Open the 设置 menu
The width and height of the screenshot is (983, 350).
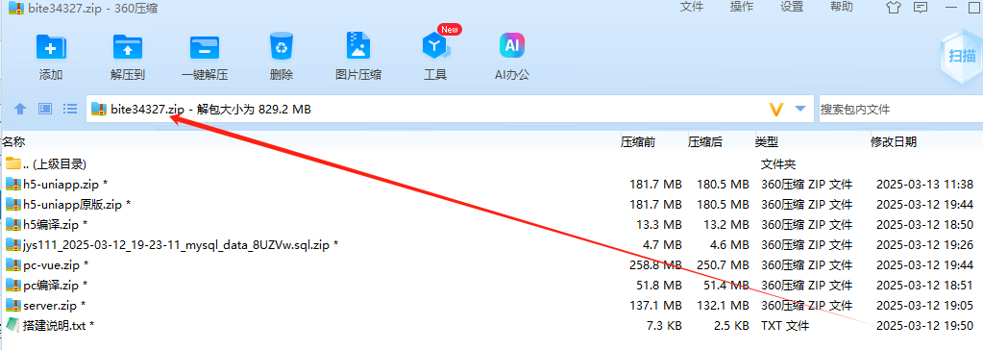(x=792, y=7)
